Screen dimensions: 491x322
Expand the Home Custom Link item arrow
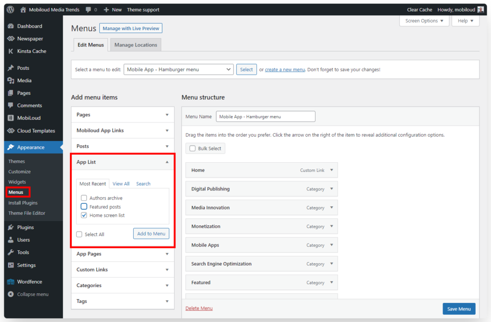click(x=332, y=170)
